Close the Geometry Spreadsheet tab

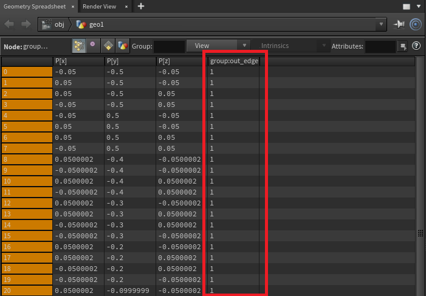coord(73,7)
